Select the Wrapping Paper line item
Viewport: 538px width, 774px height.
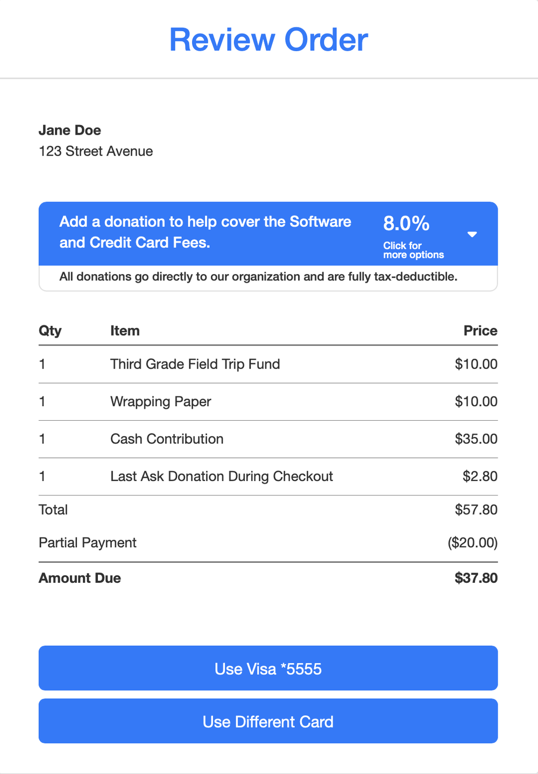click(160, 402)
